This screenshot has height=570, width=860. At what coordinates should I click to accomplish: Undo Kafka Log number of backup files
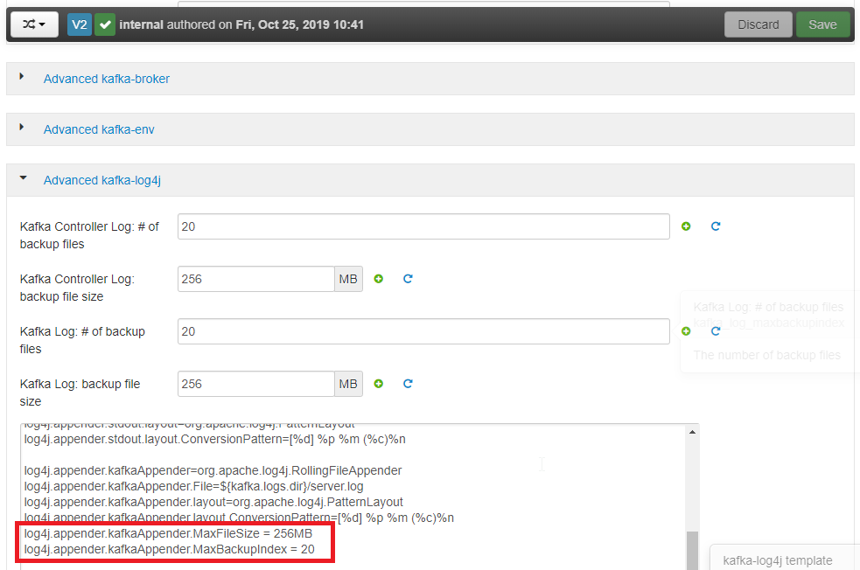[715, 331]
